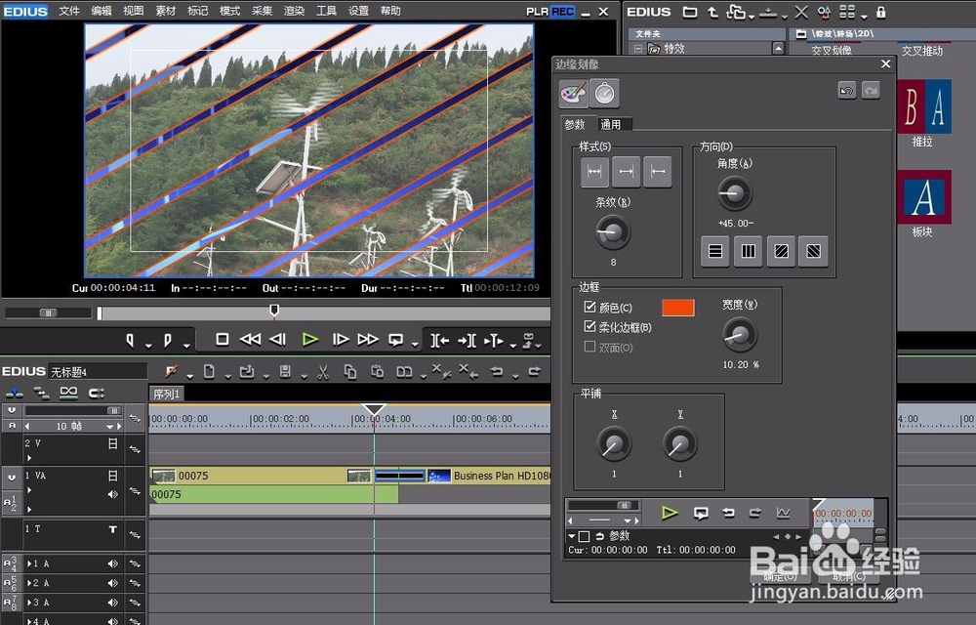Open the orange border color swatch
This screenshot has width=976, height=625.
[x=678, y=308]
